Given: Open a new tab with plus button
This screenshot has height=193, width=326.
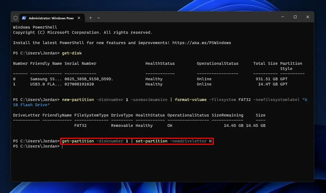Looking at the screenshot, I should 90,18.
